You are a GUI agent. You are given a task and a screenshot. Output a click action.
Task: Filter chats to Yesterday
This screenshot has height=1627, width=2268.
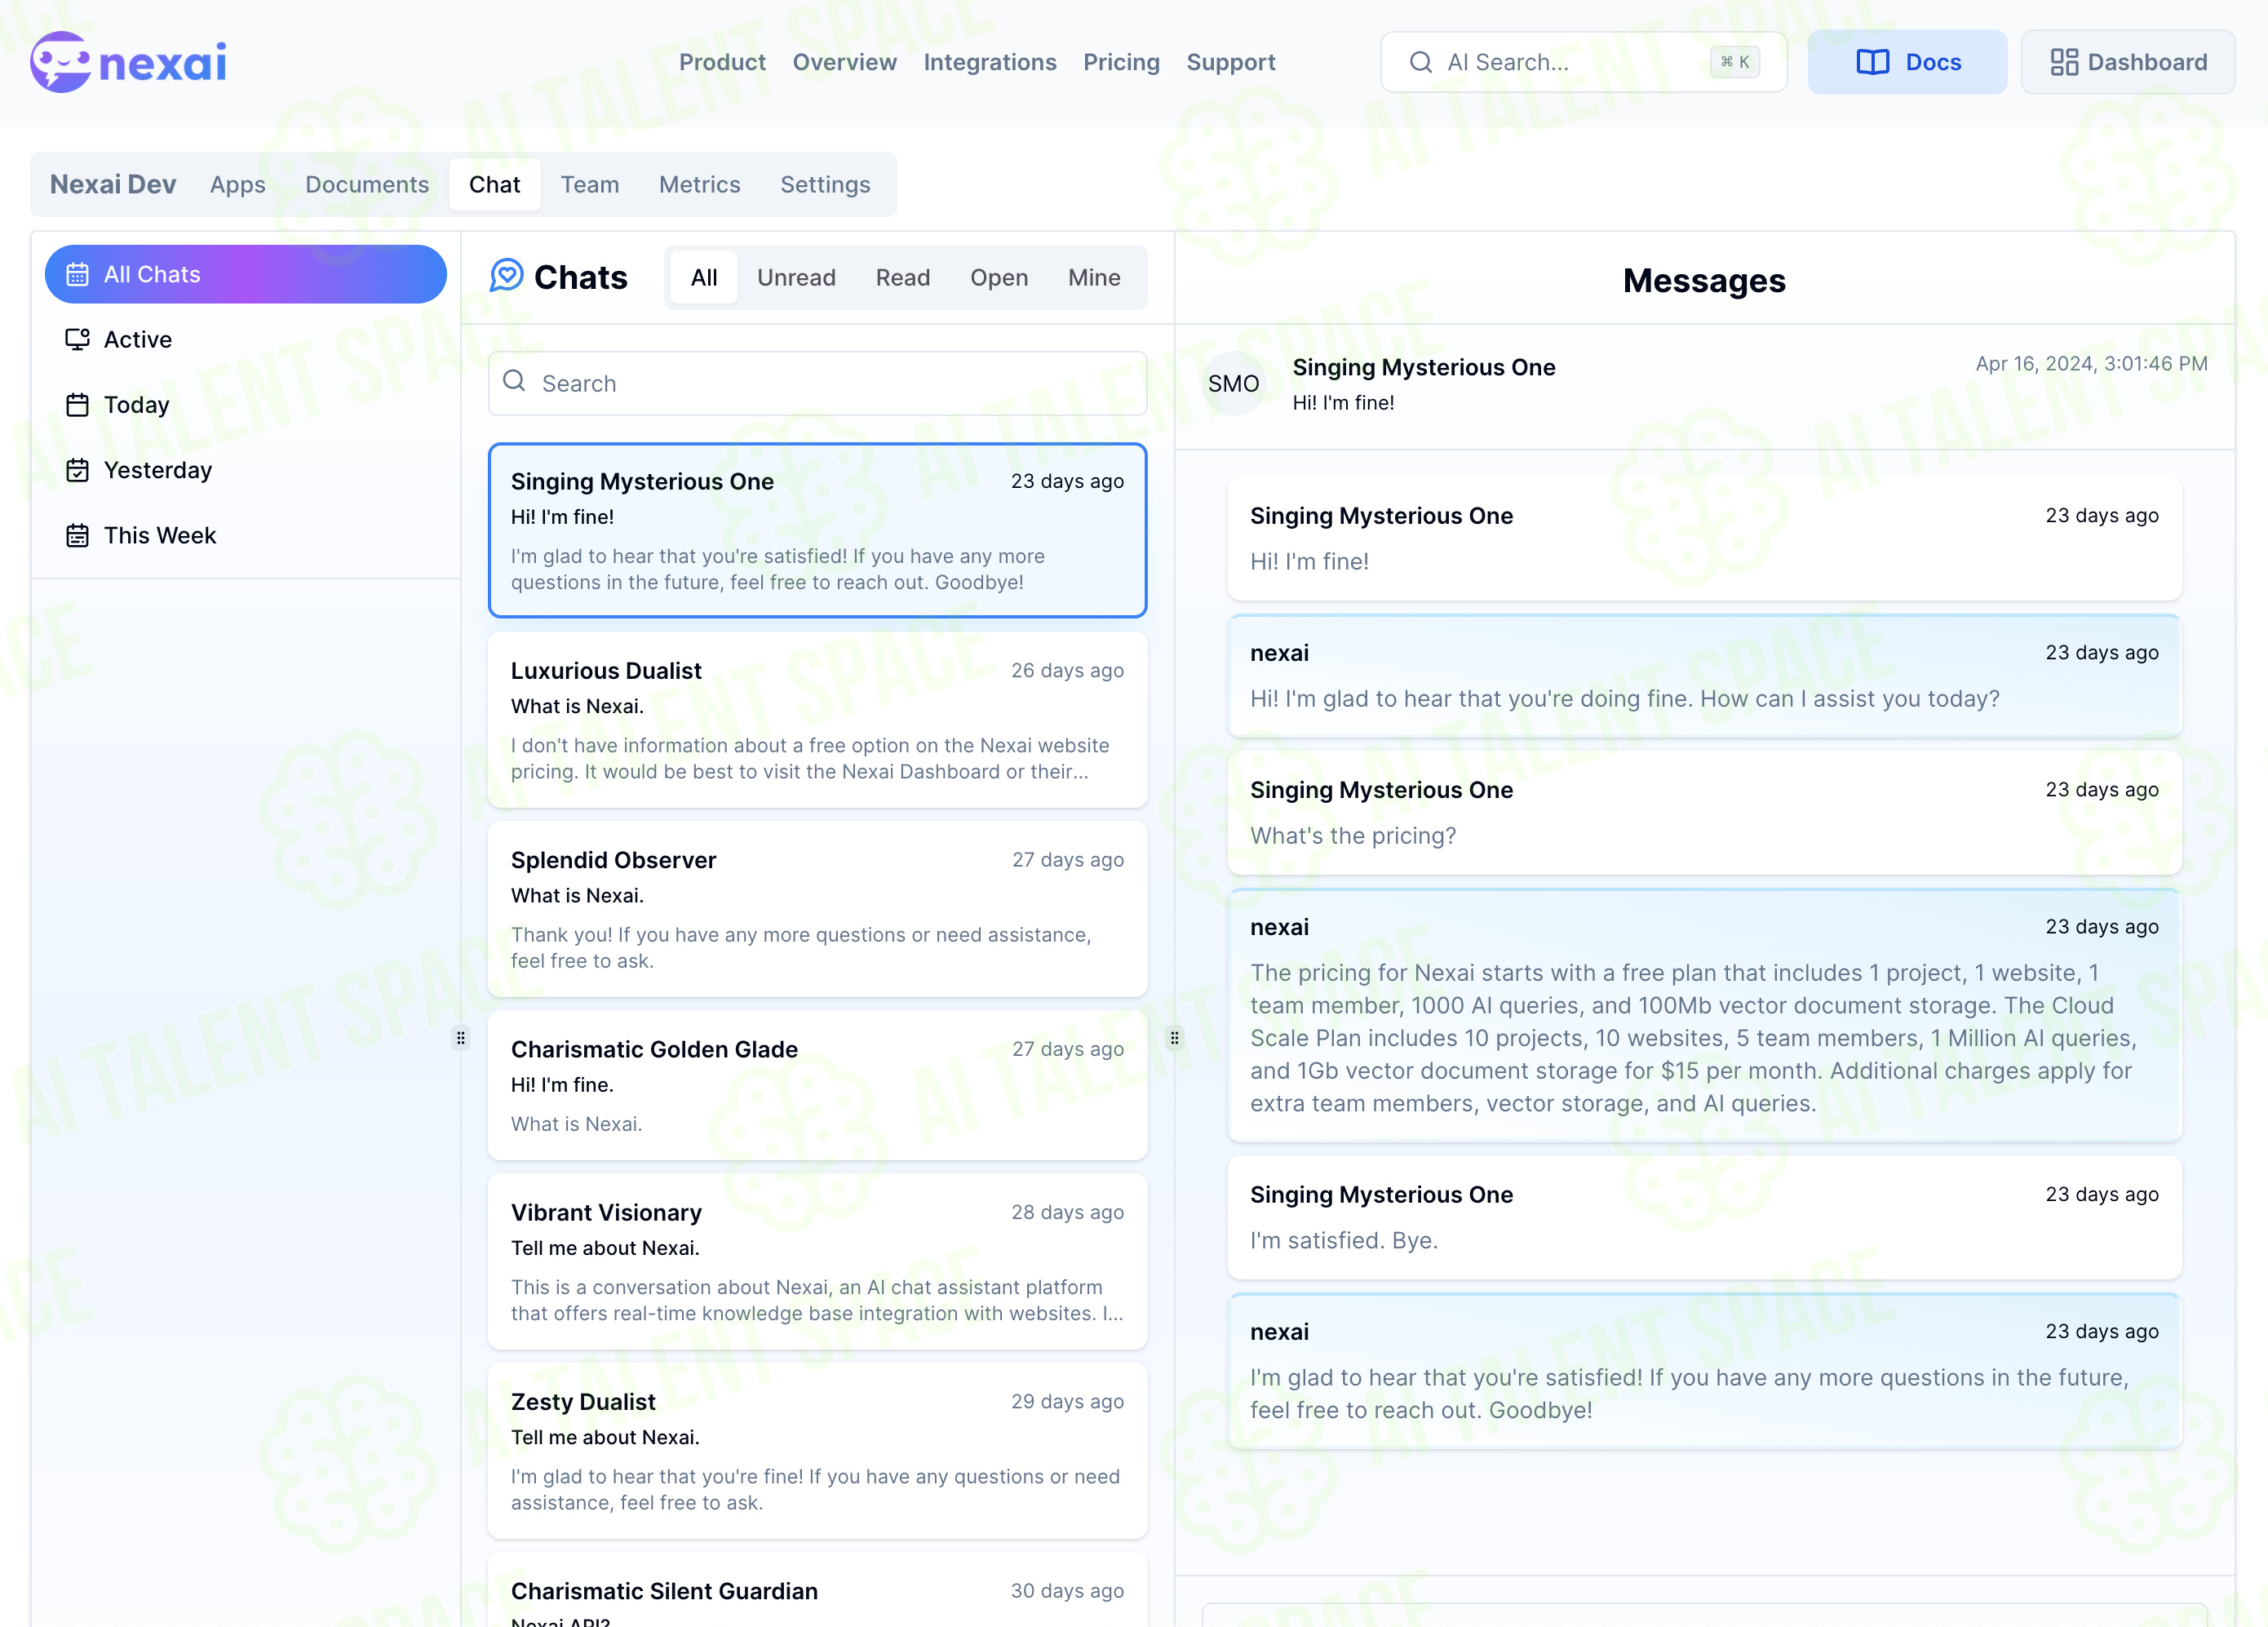(x=245, y=470)
